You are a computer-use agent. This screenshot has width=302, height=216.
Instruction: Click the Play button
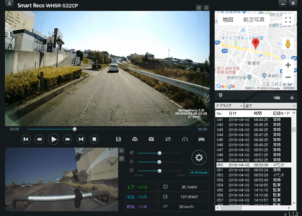(53, 139)
